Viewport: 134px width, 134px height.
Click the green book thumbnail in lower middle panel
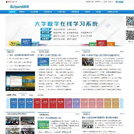(43, 125)
